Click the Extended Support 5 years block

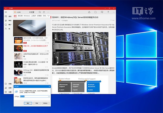pos(78,87)
